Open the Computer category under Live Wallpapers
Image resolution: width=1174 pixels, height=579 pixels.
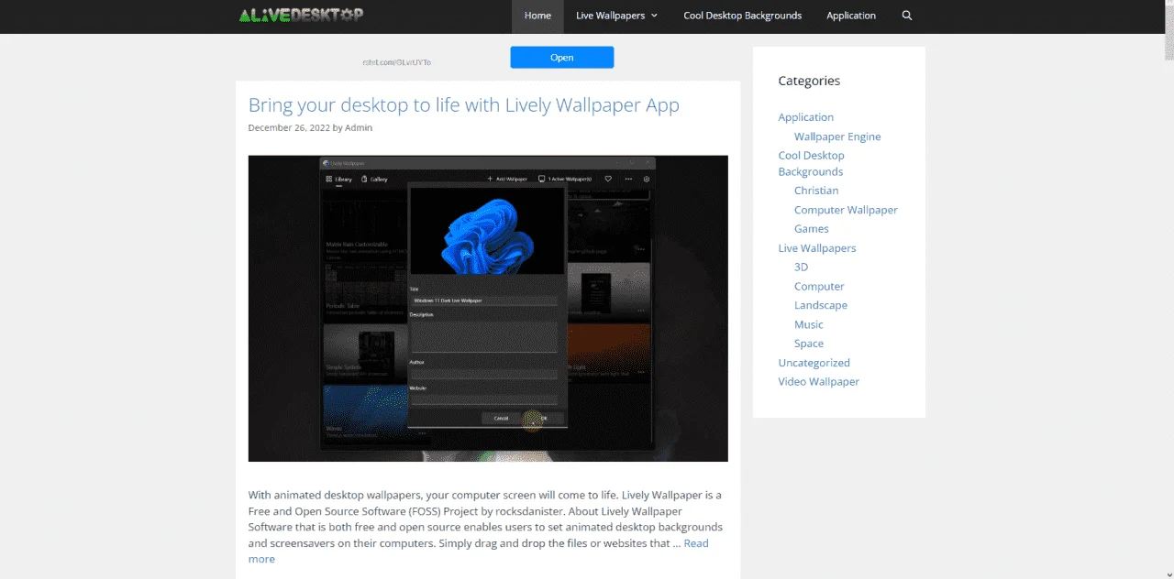819,287
